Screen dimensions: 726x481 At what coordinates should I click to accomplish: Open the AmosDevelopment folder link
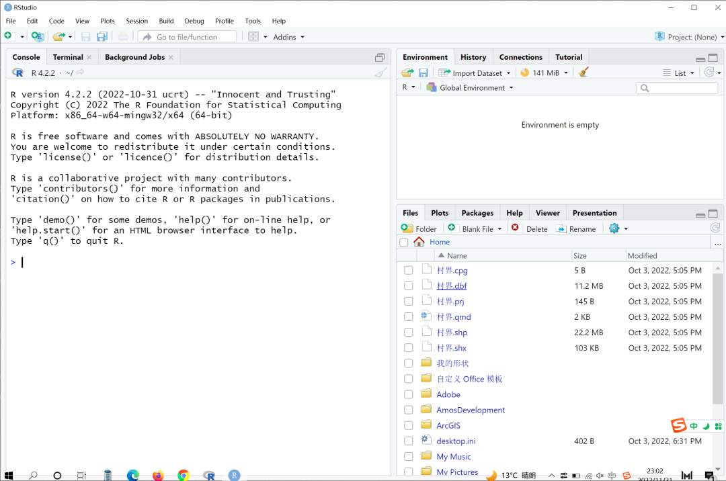pyautogui.click(x=471, y=410)
